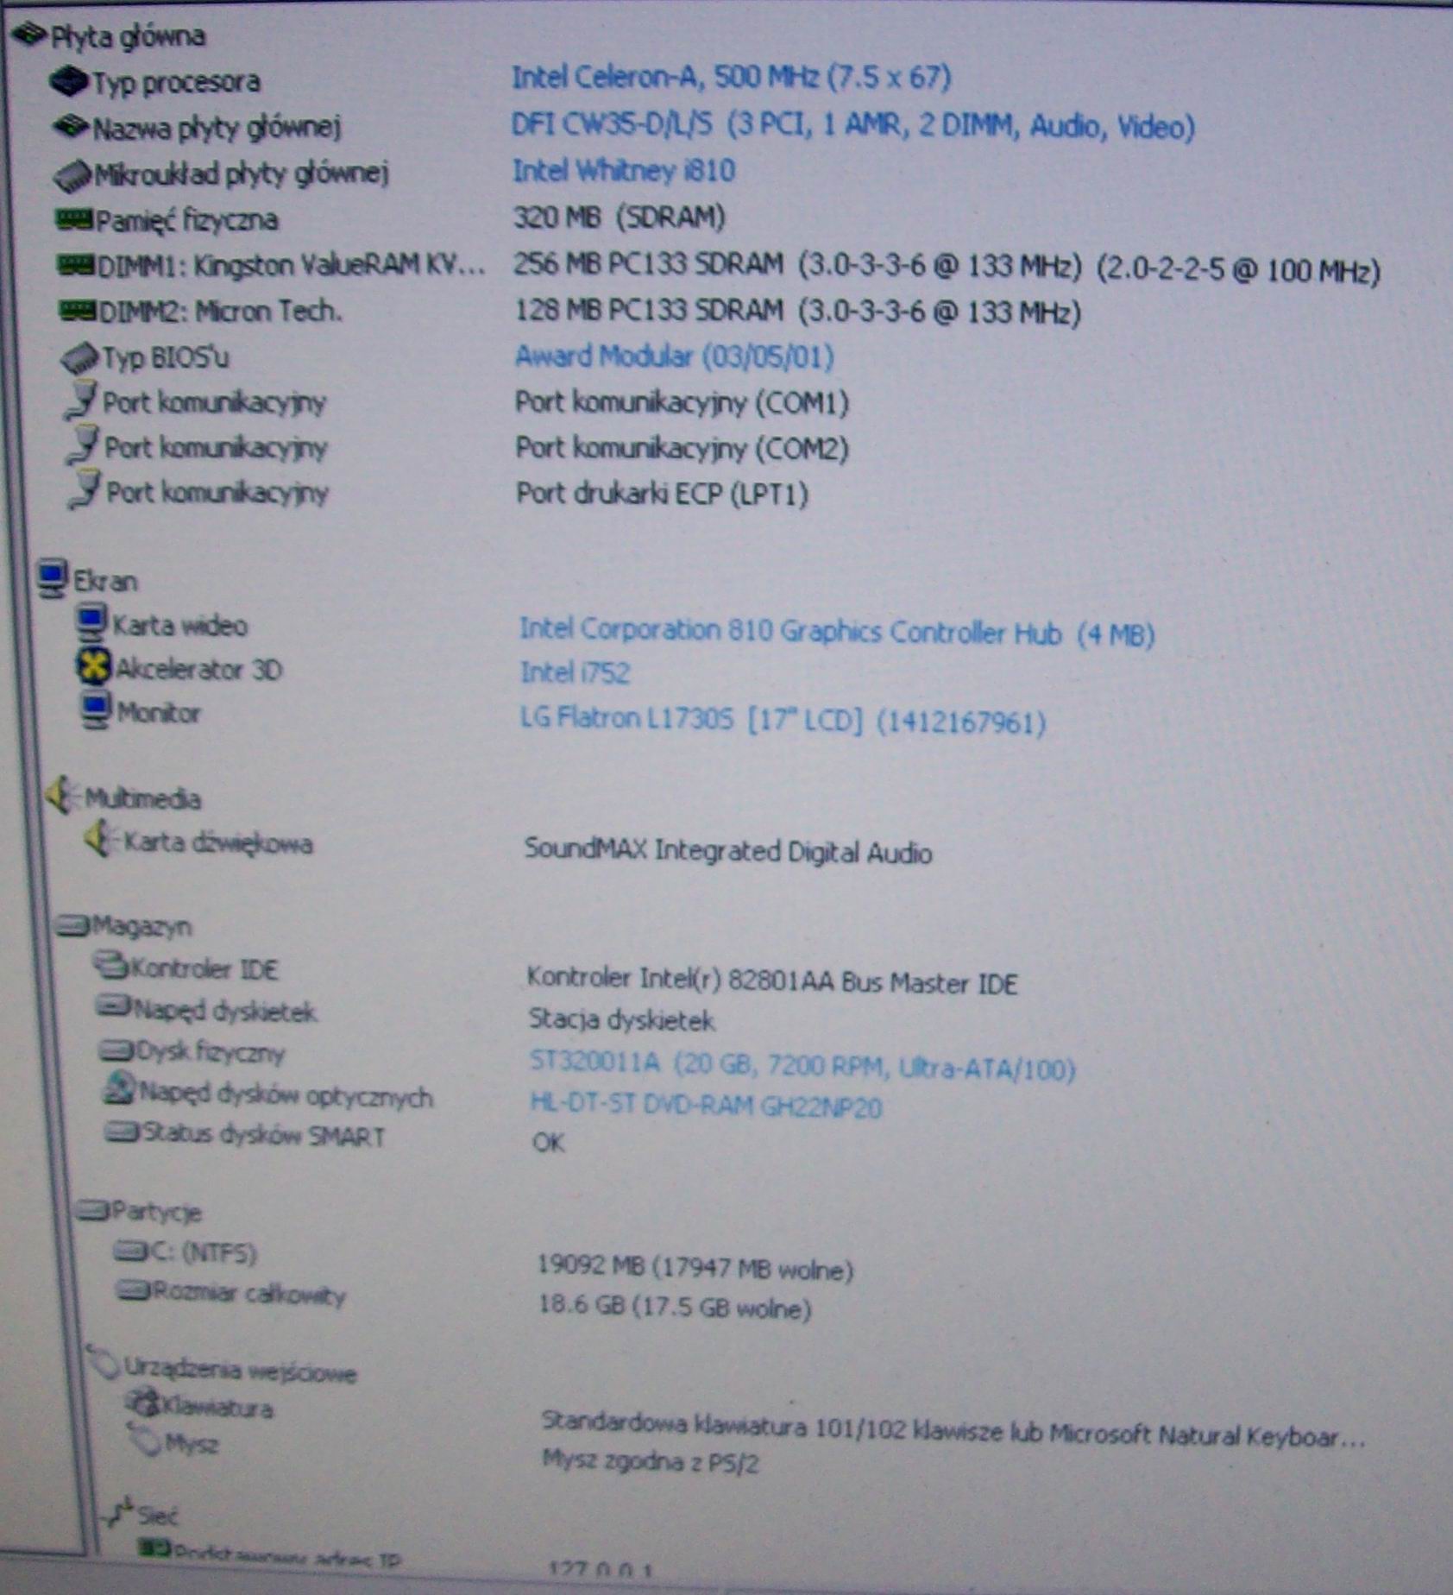Select the Pamięć fizyczna label
Image resolution: width=1453 pixels, height=1595 pixels.
[x=186, y=220]
